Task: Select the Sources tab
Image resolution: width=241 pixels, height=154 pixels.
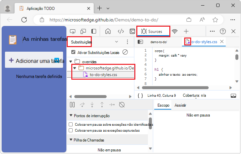Action: (153, 31)
